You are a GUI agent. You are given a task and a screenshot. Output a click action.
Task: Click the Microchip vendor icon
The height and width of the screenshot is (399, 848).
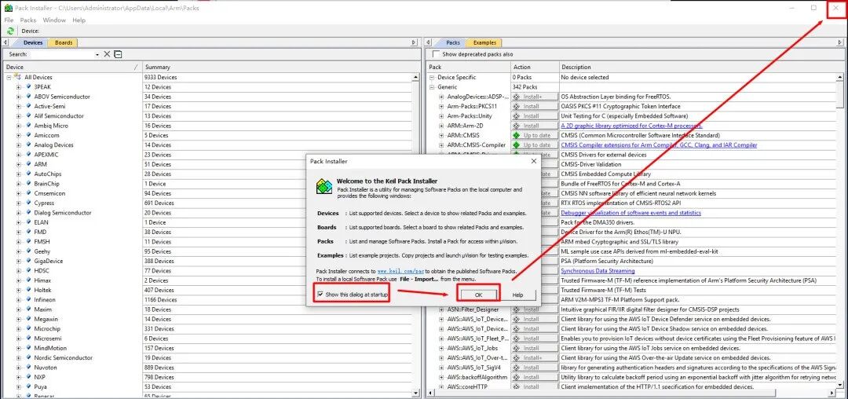28,329
